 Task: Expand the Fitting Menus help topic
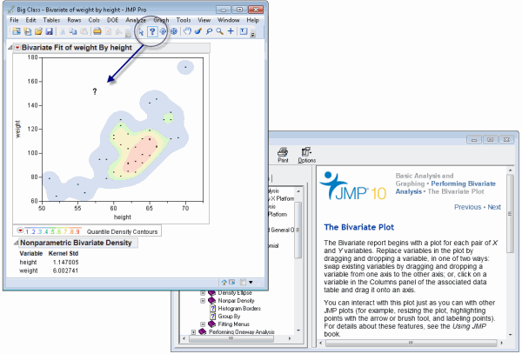click(x=203, y=324)
